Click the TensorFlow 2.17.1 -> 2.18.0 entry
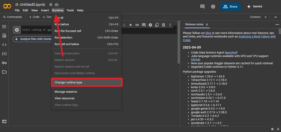Image resolution: width=281 pixels, height=132 pixels. point(209,80)
